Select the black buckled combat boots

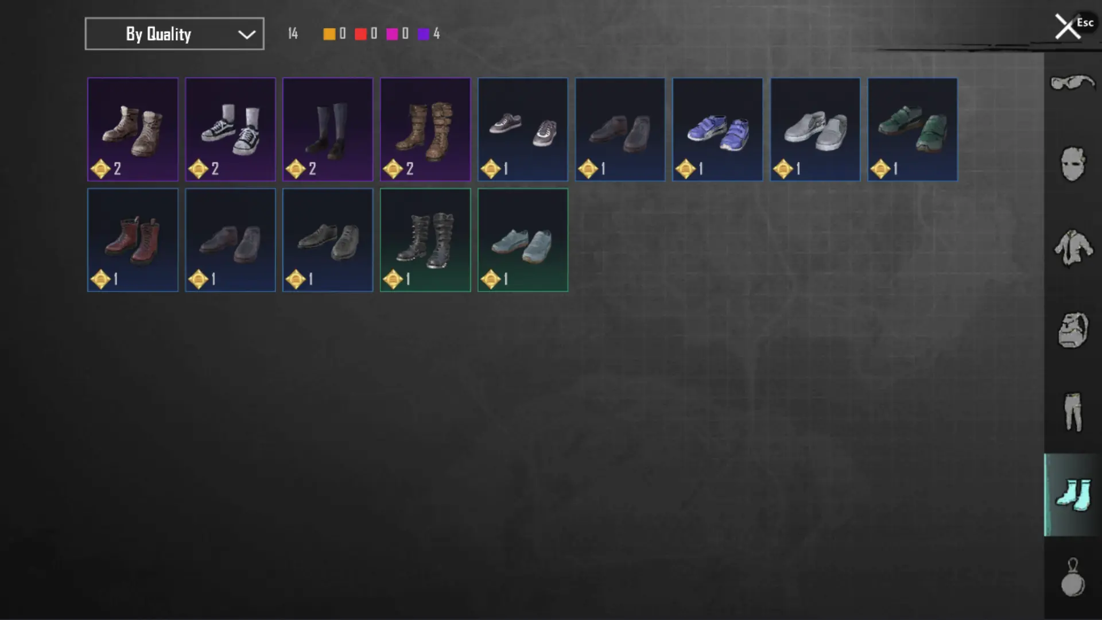coord(425,240)
